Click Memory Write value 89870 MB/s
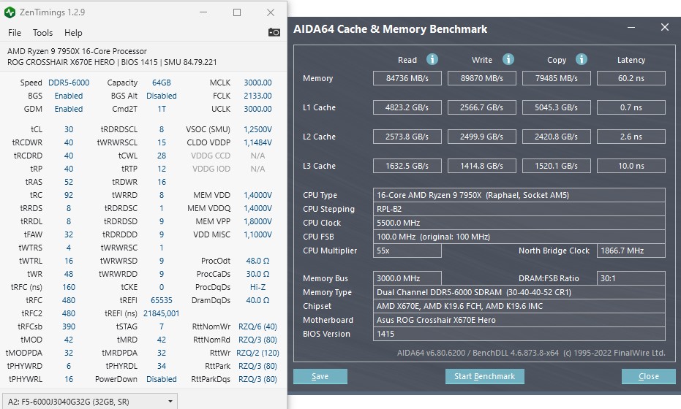 [481, 78]
